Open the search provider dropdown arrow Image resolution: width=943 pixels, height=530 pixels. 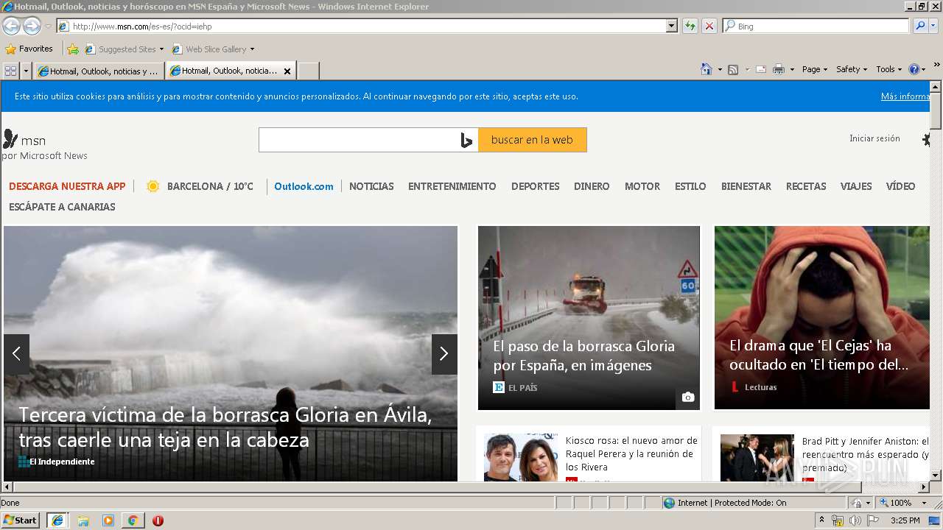934,26
